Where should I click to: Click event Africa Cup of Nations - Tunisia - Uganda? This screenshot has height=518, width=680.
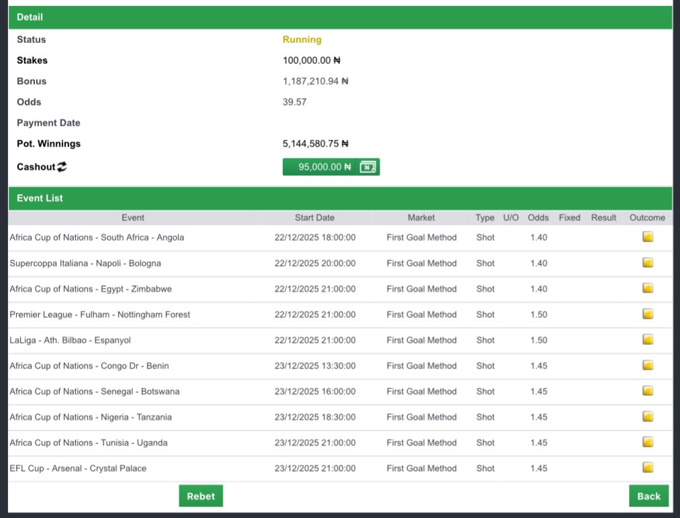click(89, 443)
